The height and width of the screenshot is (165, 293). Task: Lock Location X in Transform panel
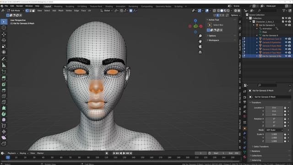tap(285, 108)
